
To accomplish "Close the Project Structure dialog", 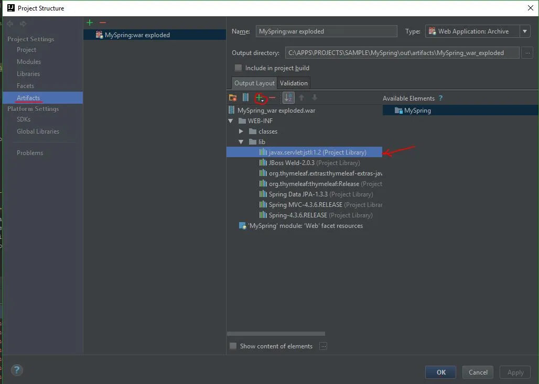I will [531, 8].
